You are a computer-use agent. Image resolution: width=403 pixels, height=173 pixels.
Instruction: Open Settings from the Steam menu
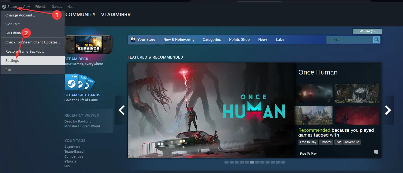pos(33,61)
